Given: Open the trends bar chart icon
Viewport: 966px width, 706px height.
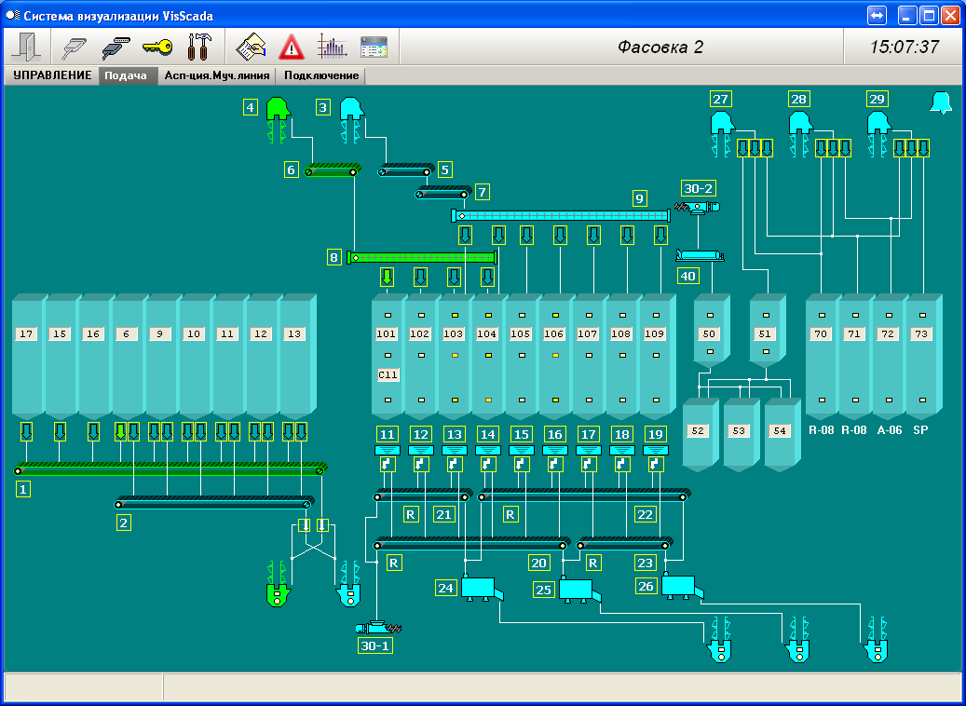Looking at the screenshot, I should 332,47.
